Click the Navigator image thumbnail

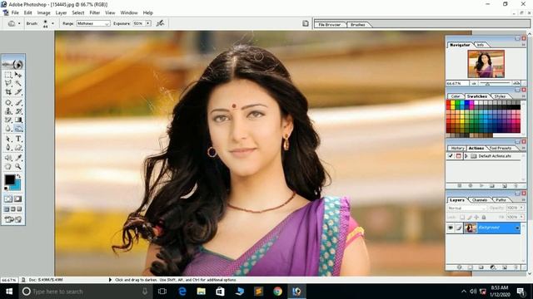(486, 64)
